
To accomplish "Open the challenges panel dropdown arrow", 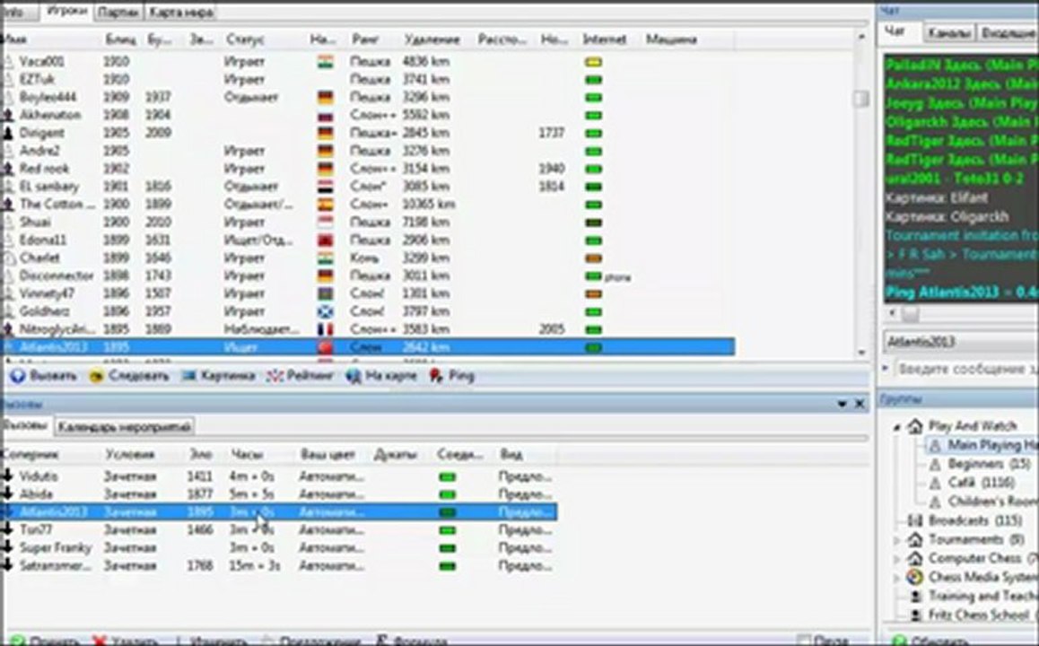I will pos(843,404).
